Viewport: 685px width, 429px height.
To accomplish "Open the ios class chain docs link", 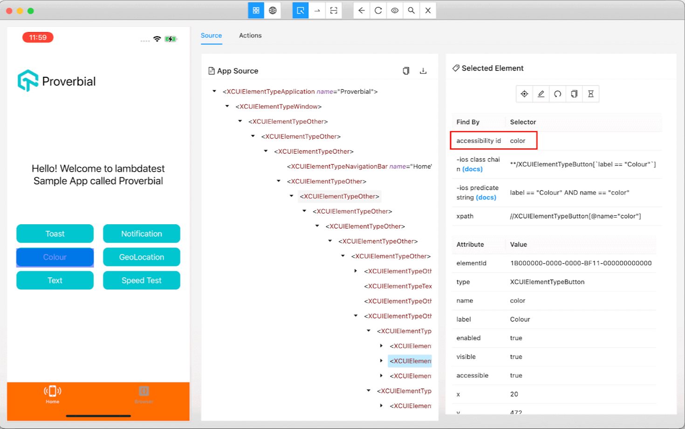I will tap(472, 170).
